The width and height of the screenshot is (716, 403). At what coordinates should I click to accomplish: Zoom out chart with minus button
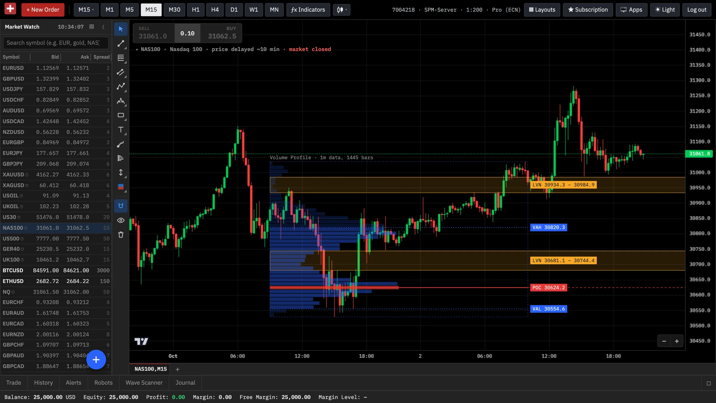(x=664, y=341)
